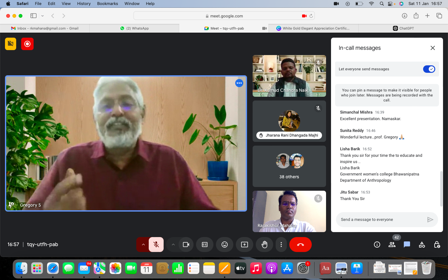The width and height of the screenshot is (448, 280).
Task: Turn on closed captions
Action: click(205, 245)
